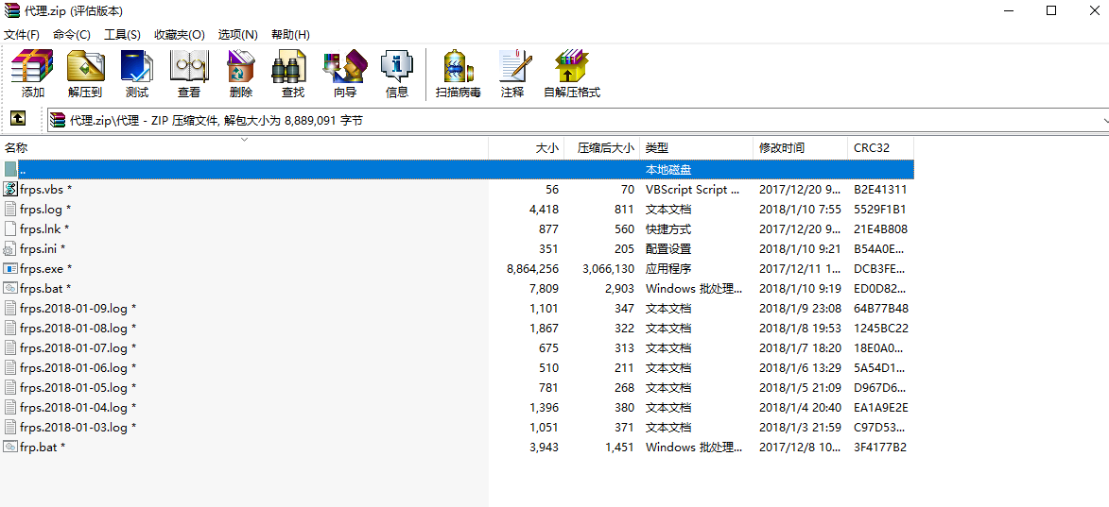Screen dimensions: 1109x507
Task: Click the parent folder '..' icon
Action: tap(9, 169)
